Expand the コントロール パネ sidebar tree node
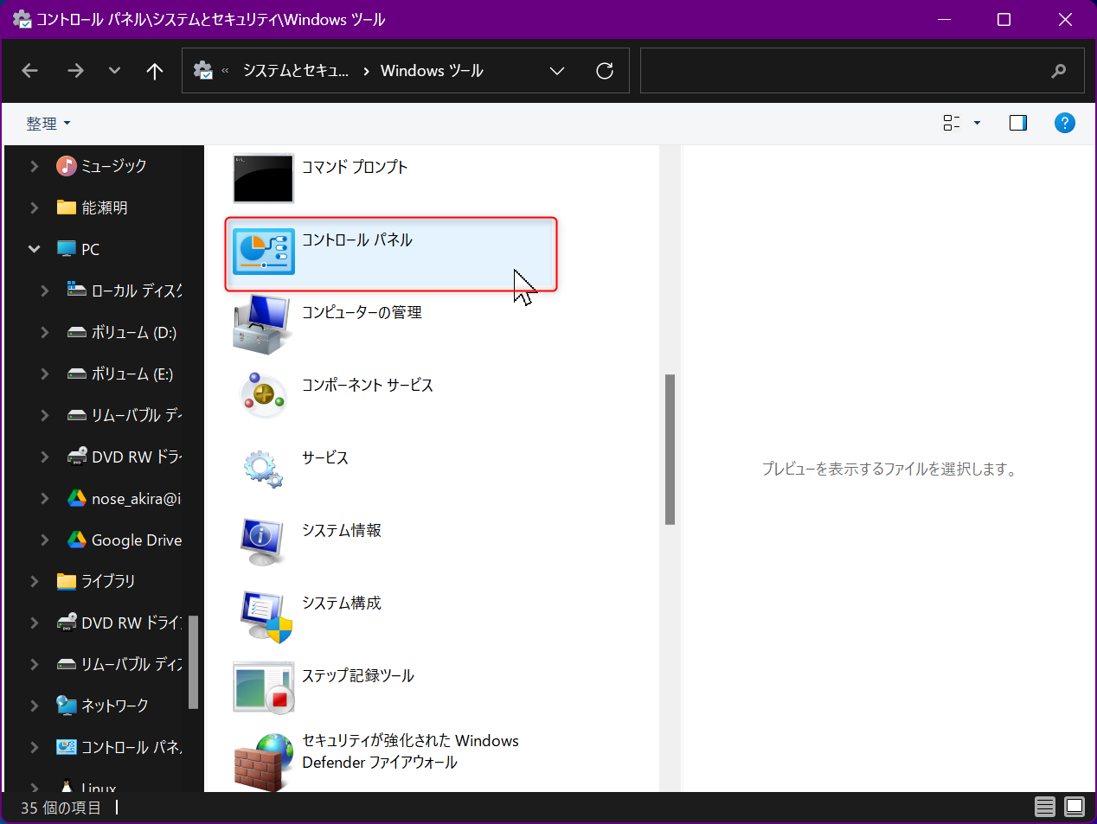This screenshot has width=1097, height=824. click(x=35, y=747)
